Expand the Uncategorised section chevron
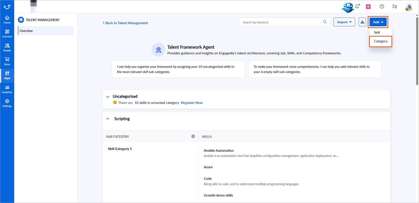Screen dimensions: 419x203 pyautogui.click(x=108, y=96)
